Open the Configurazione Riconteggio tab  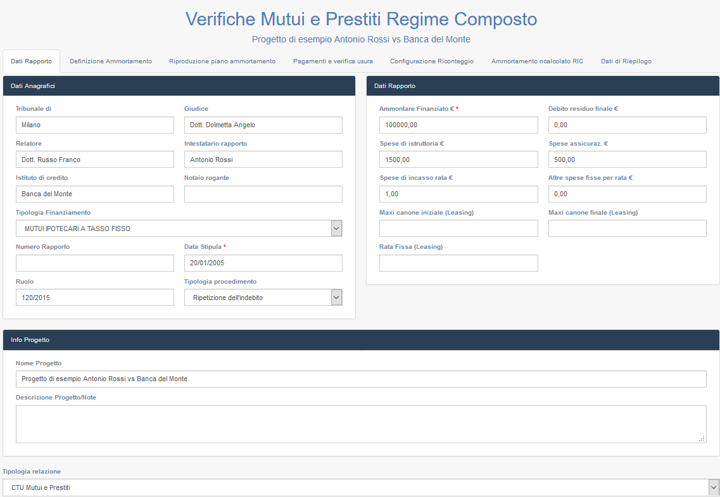[432, 61]
